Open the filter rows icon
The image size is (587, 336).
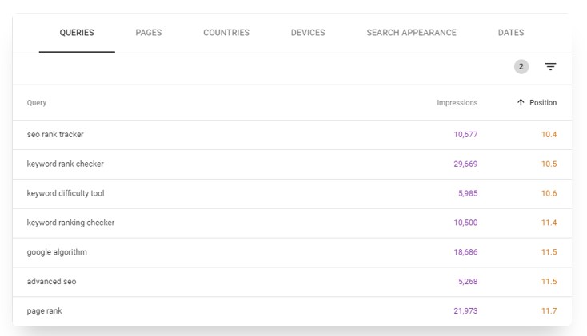(x=550, y=67)
